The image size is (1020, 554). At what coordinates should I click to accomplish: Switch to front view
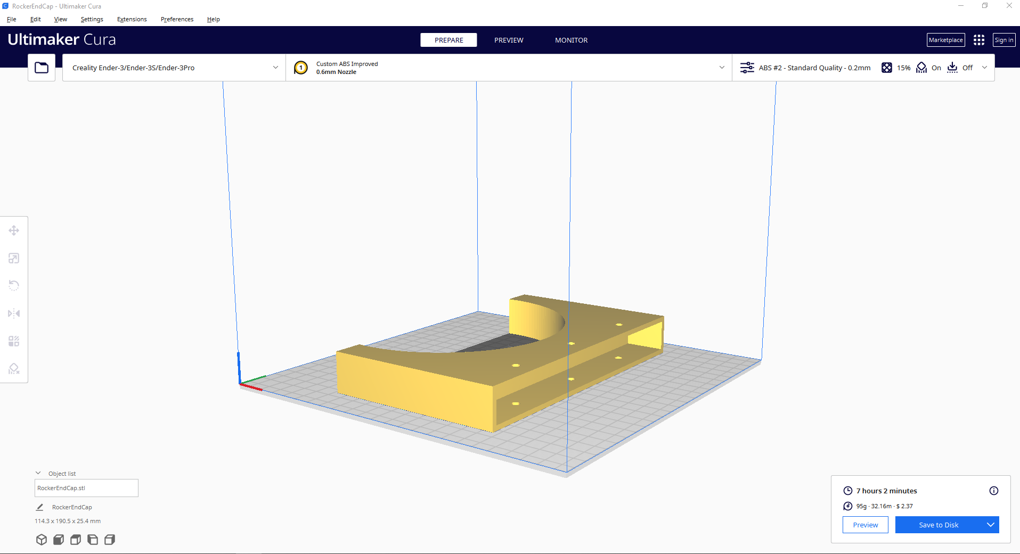tap(59, 540)
